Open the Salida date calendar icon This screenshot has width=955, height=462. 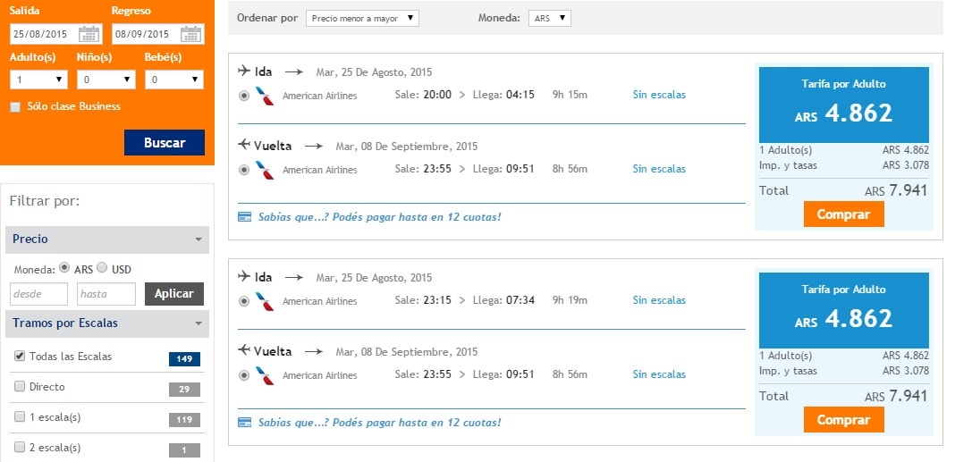89,33
